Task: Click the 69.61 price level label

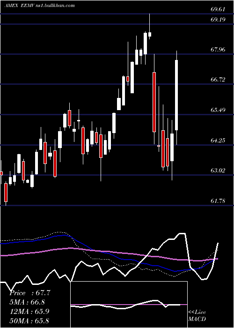Action: point(218,9)
